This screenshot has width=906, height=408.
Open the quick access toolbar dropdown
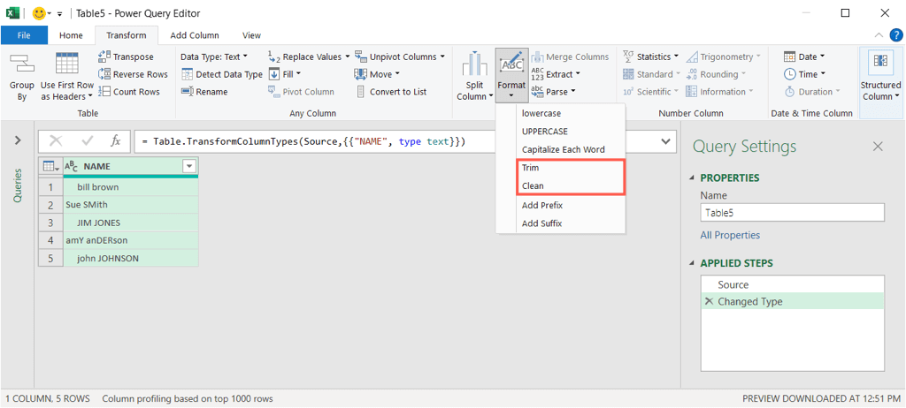(x=59, y=12)
